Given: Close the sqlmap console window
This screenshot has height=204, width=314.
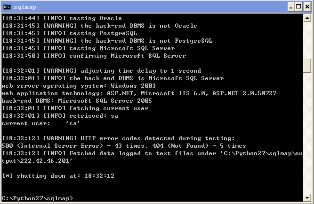Looking at the screenshot, I should pyautogui.click(x=307, y=7).
